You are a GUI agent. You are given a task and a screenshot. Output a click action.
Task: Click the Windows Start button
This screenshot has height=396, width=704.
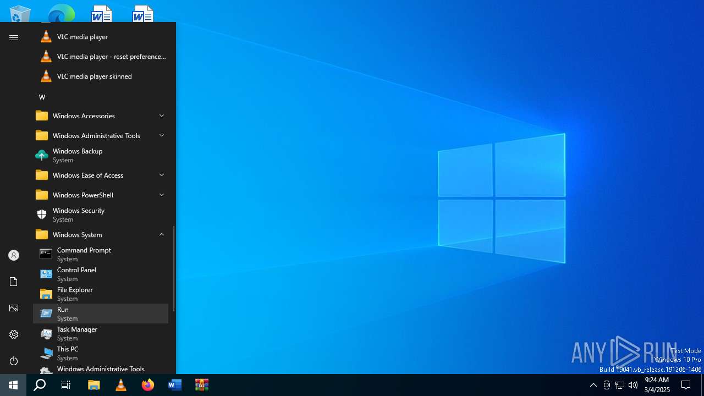(13, 385)
